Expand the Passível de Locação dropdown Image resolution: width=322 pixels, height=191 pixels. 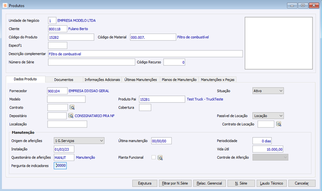[268, 115]
